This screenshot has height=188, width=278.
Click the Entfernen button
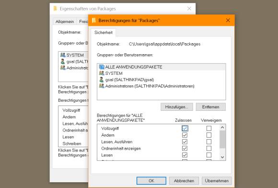(210, 107)
